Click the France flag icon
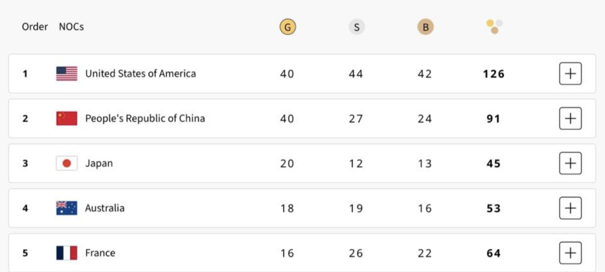This screenshot has height=272, width=605. (67, 253)
